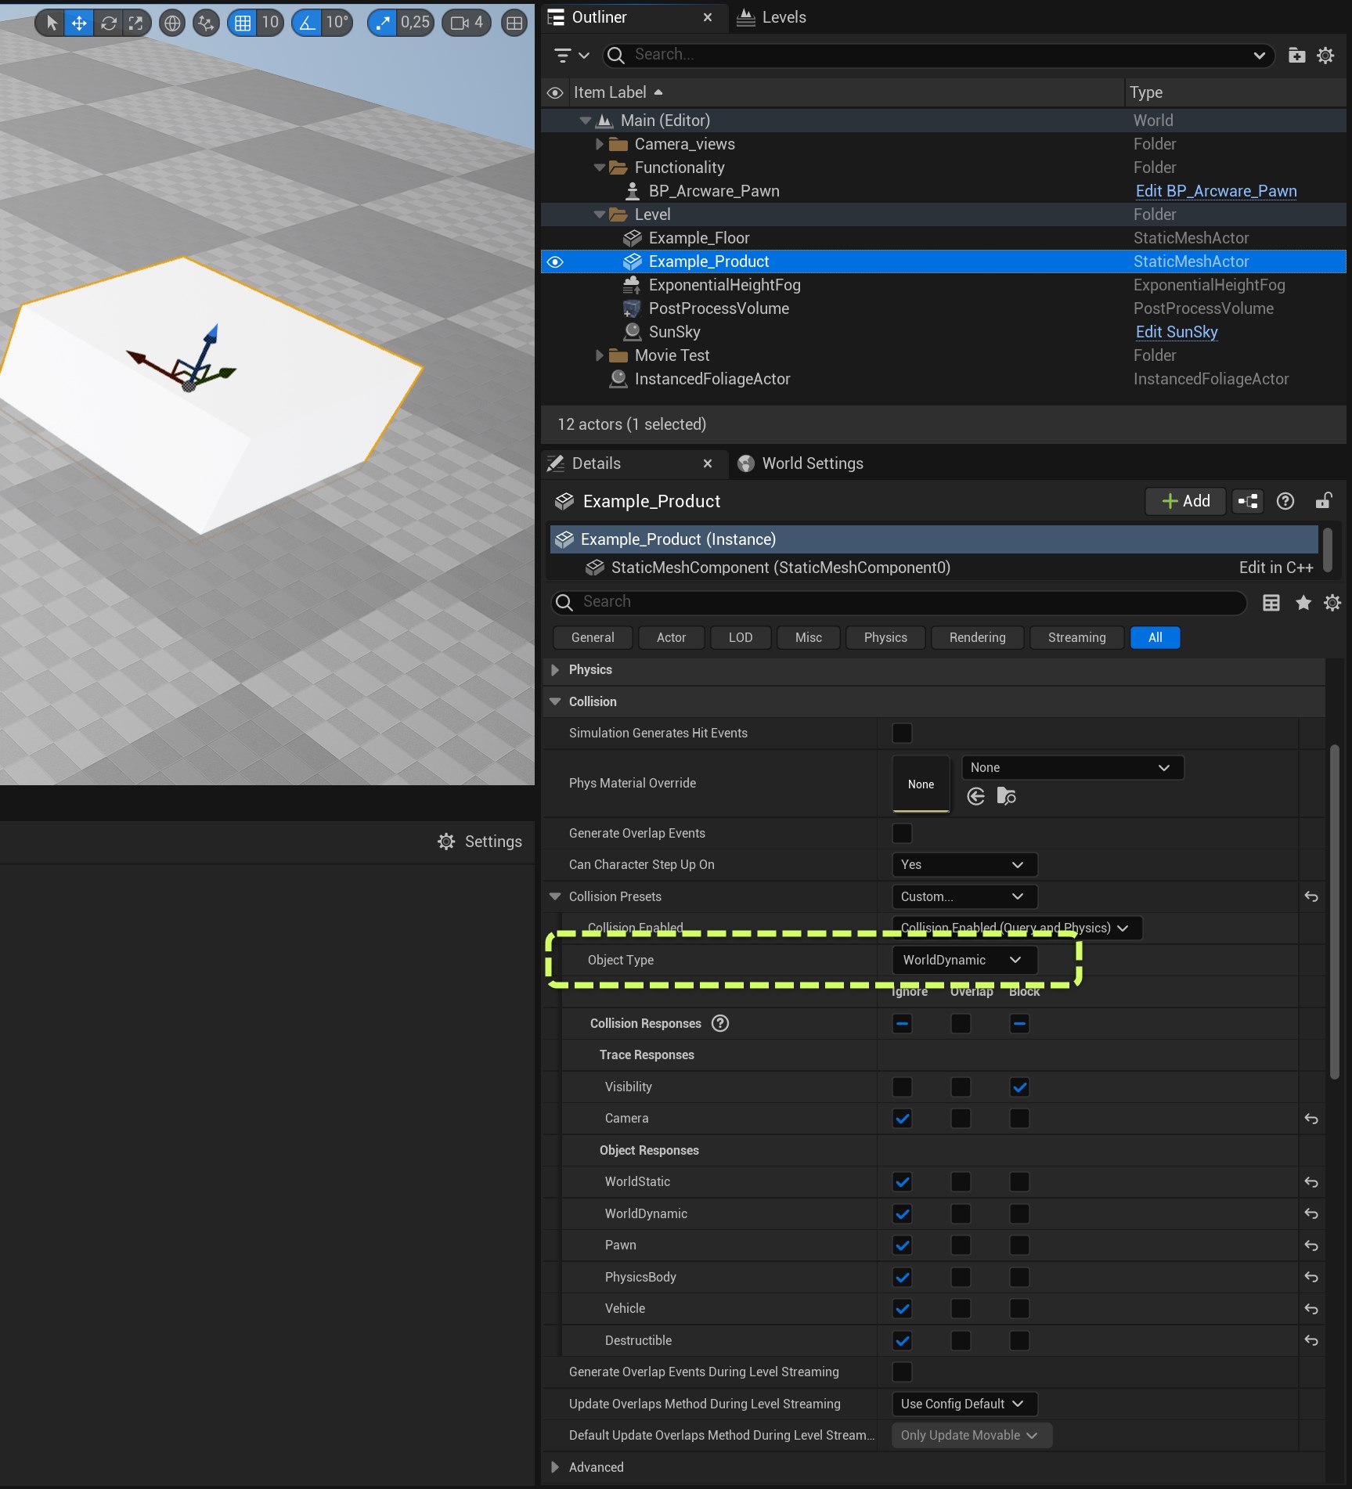This screenshot has width=1352, height=1489.
Task: Open Outliner settings gear icon
Action: (x=1325, y=55)
